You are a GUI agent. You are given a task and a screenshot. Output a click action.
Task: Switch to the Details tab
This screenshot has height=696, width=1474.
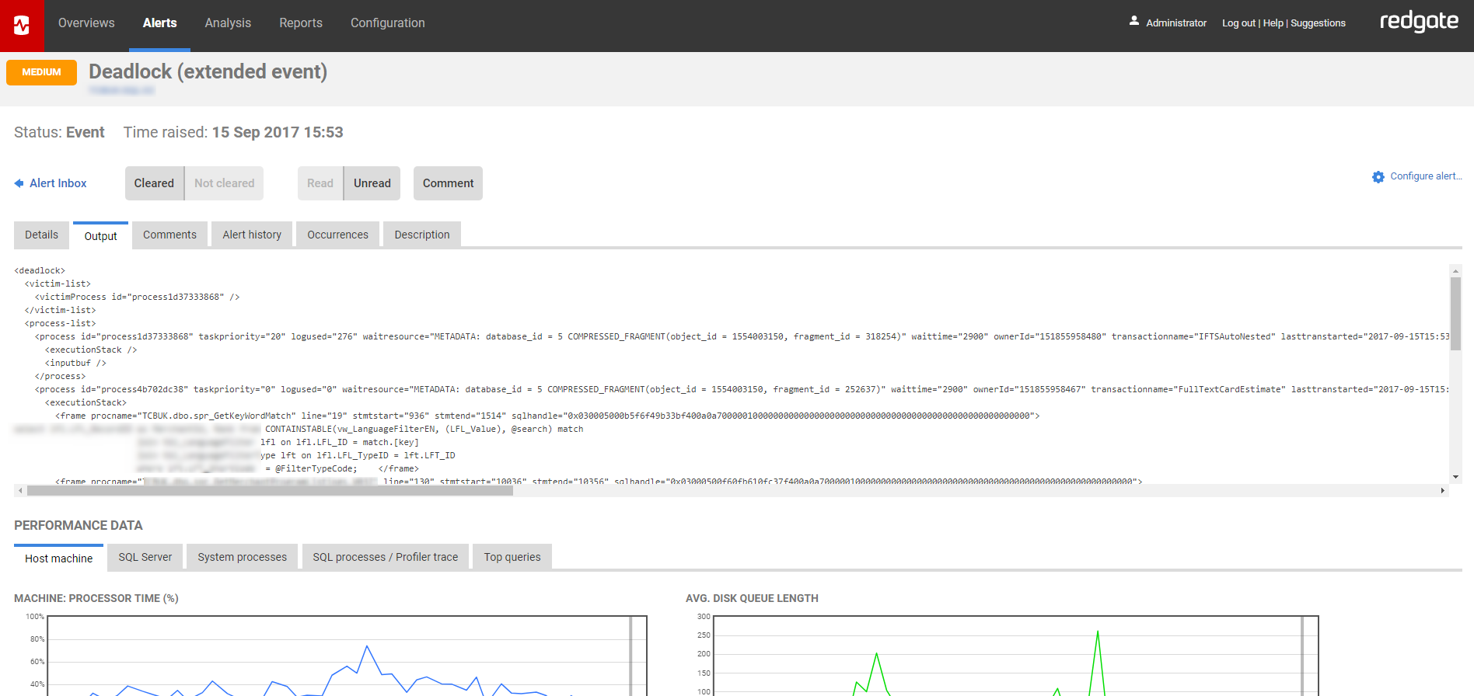pyautogui.click(x=41, y=235)
